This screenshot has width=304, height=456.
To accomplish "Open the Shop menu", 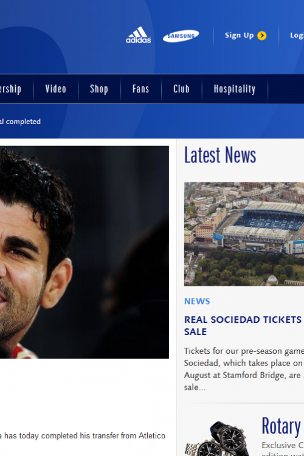I will [99, 89].
